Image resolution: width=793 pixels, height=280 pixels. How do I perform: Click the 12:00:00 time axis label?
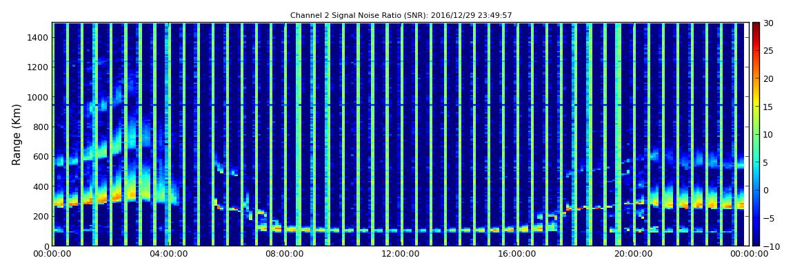[401, 255]
